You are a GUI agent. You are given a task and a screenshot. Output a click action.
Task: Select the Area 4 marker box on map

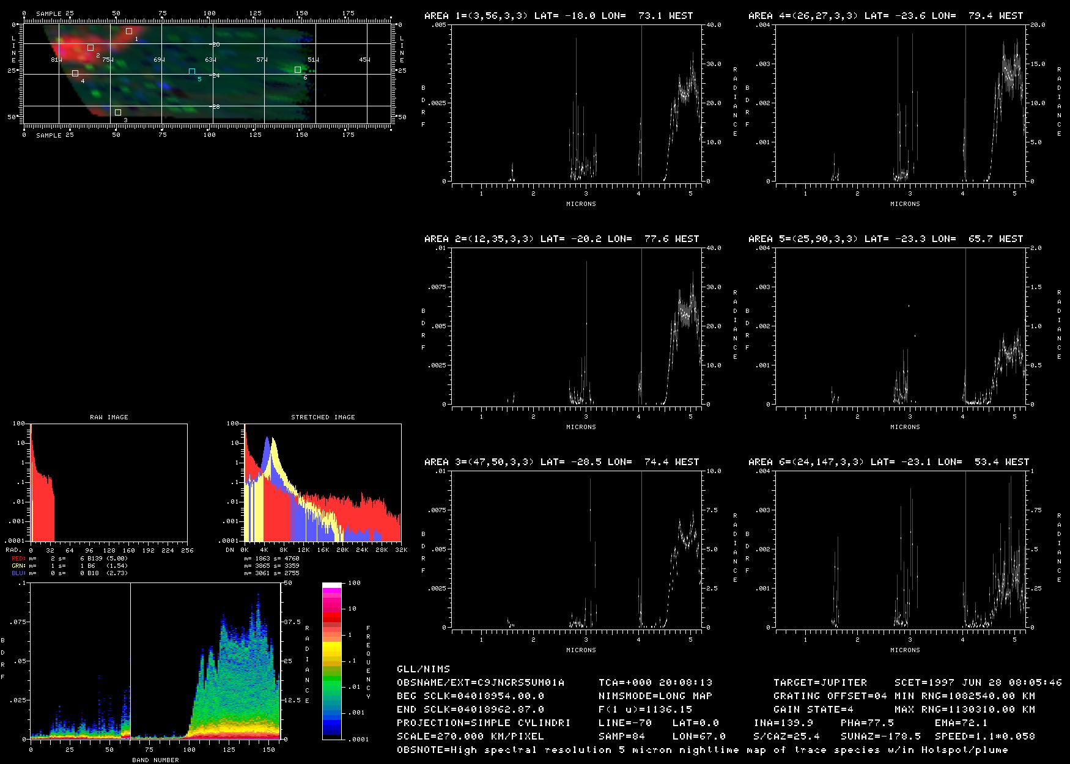75,73
